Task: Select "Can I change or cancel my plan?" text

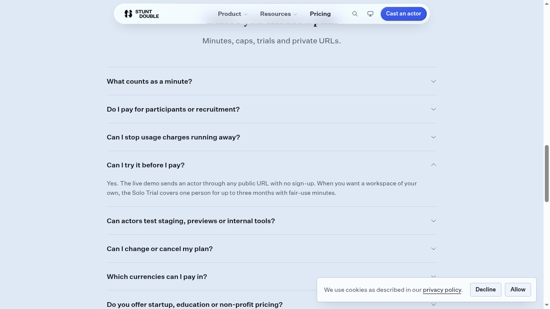Action: click(160, 248)
